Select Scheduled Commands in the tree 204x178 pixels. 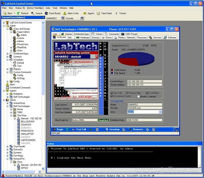[20, 88]
